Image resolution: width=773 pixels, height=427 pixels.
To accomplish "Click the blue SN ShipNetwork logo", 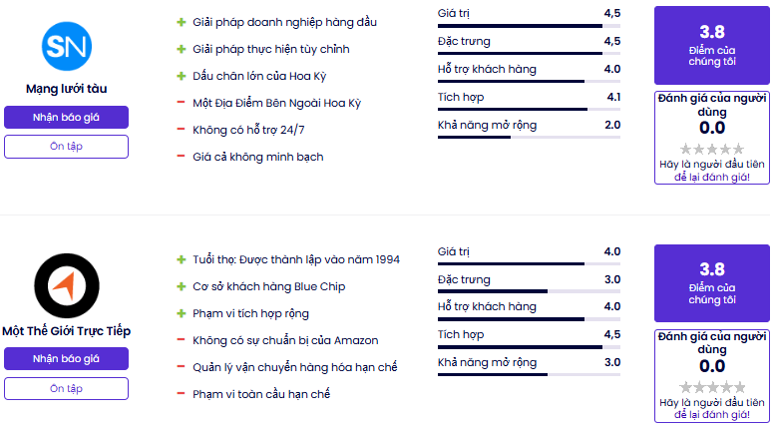I will pos(67,46).
